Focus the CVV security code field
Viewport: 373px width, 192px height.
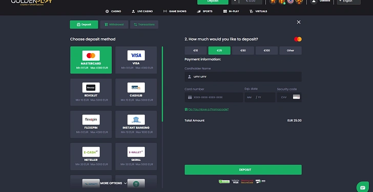(289, 97)
